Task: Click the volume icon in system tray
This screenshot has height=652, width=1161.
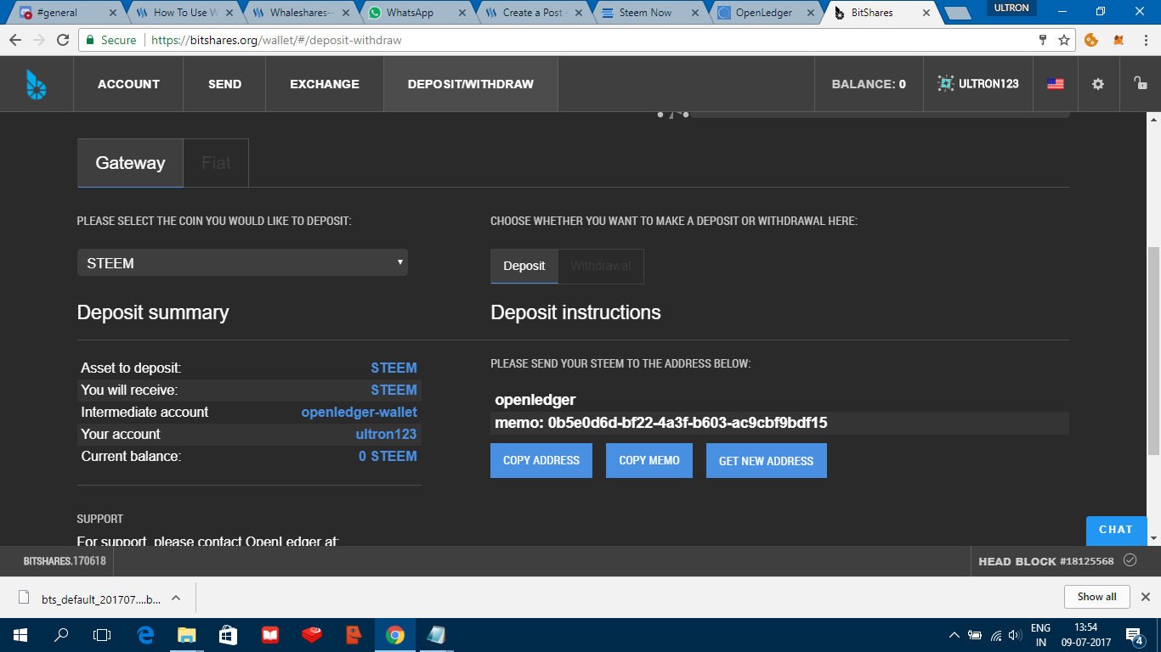Action: (1014, 635)
